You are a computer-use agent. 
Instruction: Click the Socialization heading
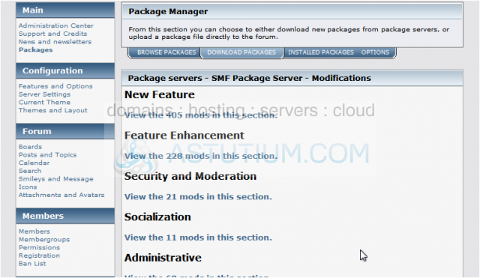click(x=157, y=217)
